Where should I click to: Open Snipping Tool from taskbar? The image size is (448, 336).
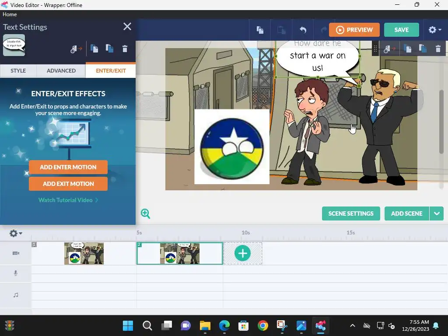pyautogui.click(x=282, y=325)
